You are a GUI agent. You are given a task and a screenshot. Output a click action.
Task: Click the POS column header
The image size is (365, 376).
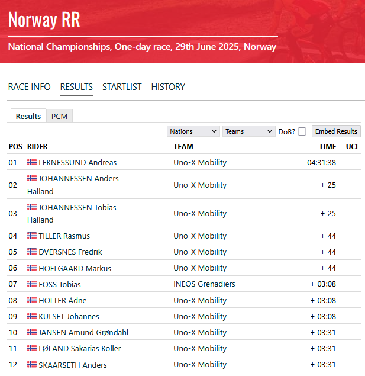(x=15, y=146)
